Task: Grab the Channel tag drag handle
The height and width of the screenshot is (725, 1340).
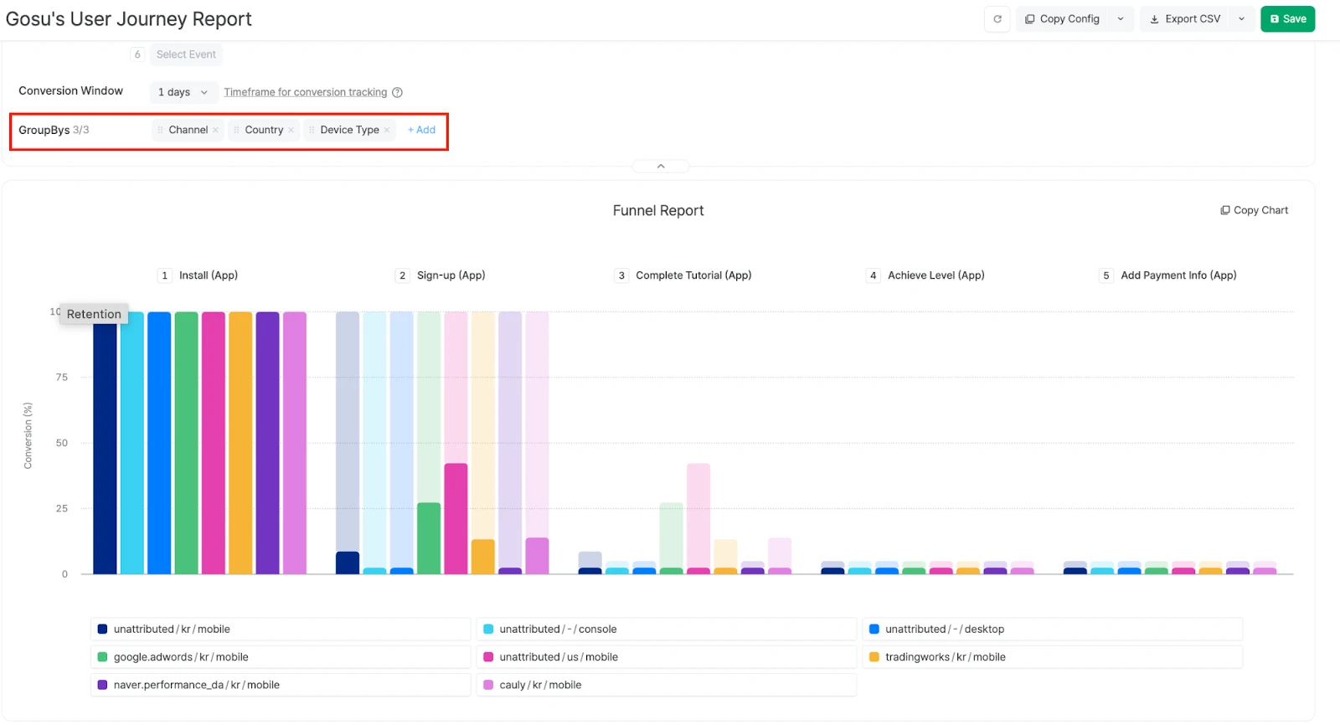Action: (160, 130)
